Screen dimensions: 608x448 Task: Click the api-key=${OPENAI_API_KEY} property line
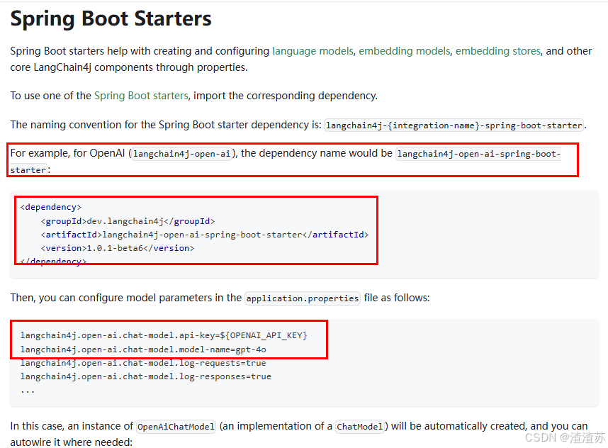point(164,335)
